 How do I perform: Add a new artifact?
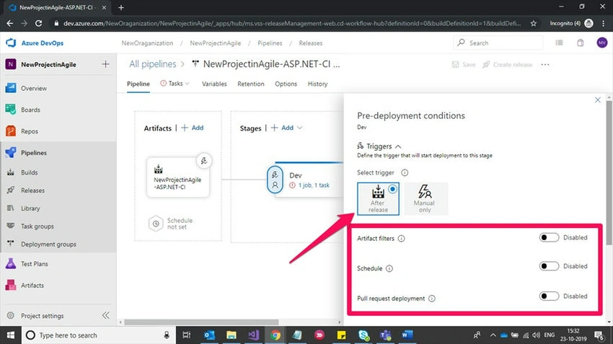coord(193,128)
